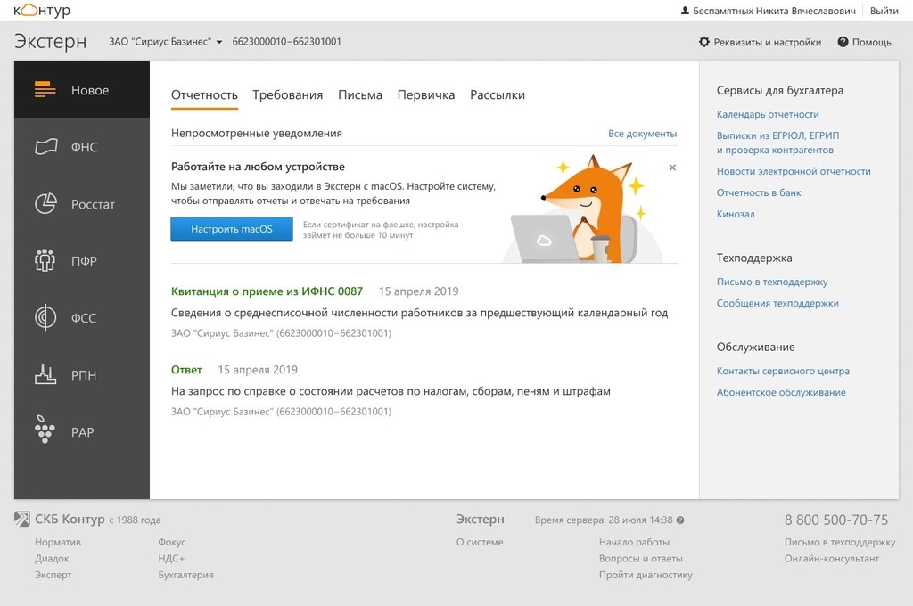
Task: Click the Контур logo in header
Action: (42, 11)
